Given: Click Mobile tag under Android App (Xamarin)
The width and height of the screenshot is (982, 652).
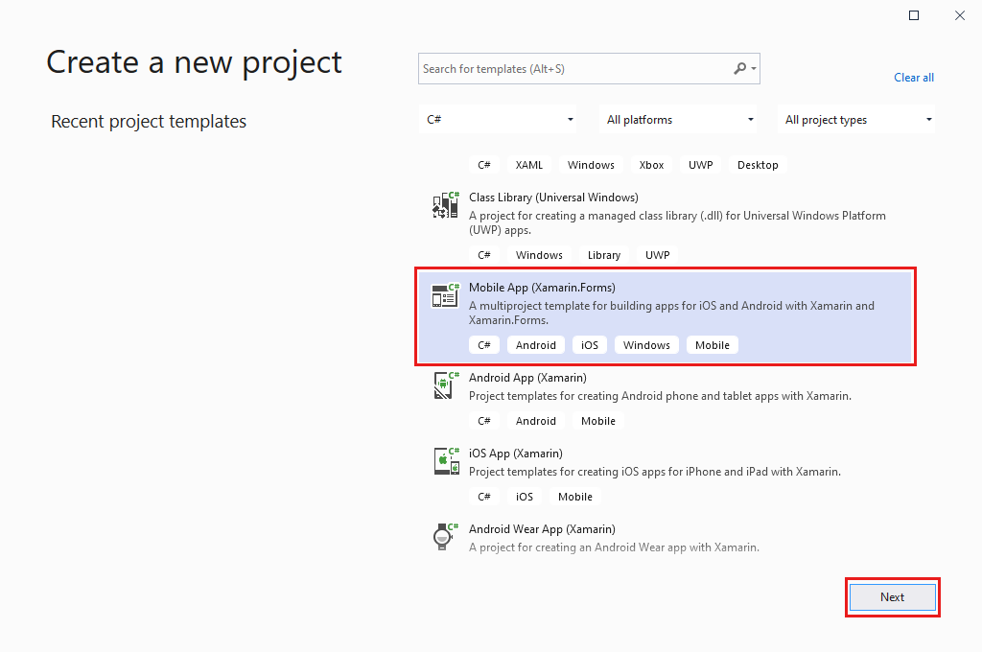Looking at the screenshot, I should [598, 421].
